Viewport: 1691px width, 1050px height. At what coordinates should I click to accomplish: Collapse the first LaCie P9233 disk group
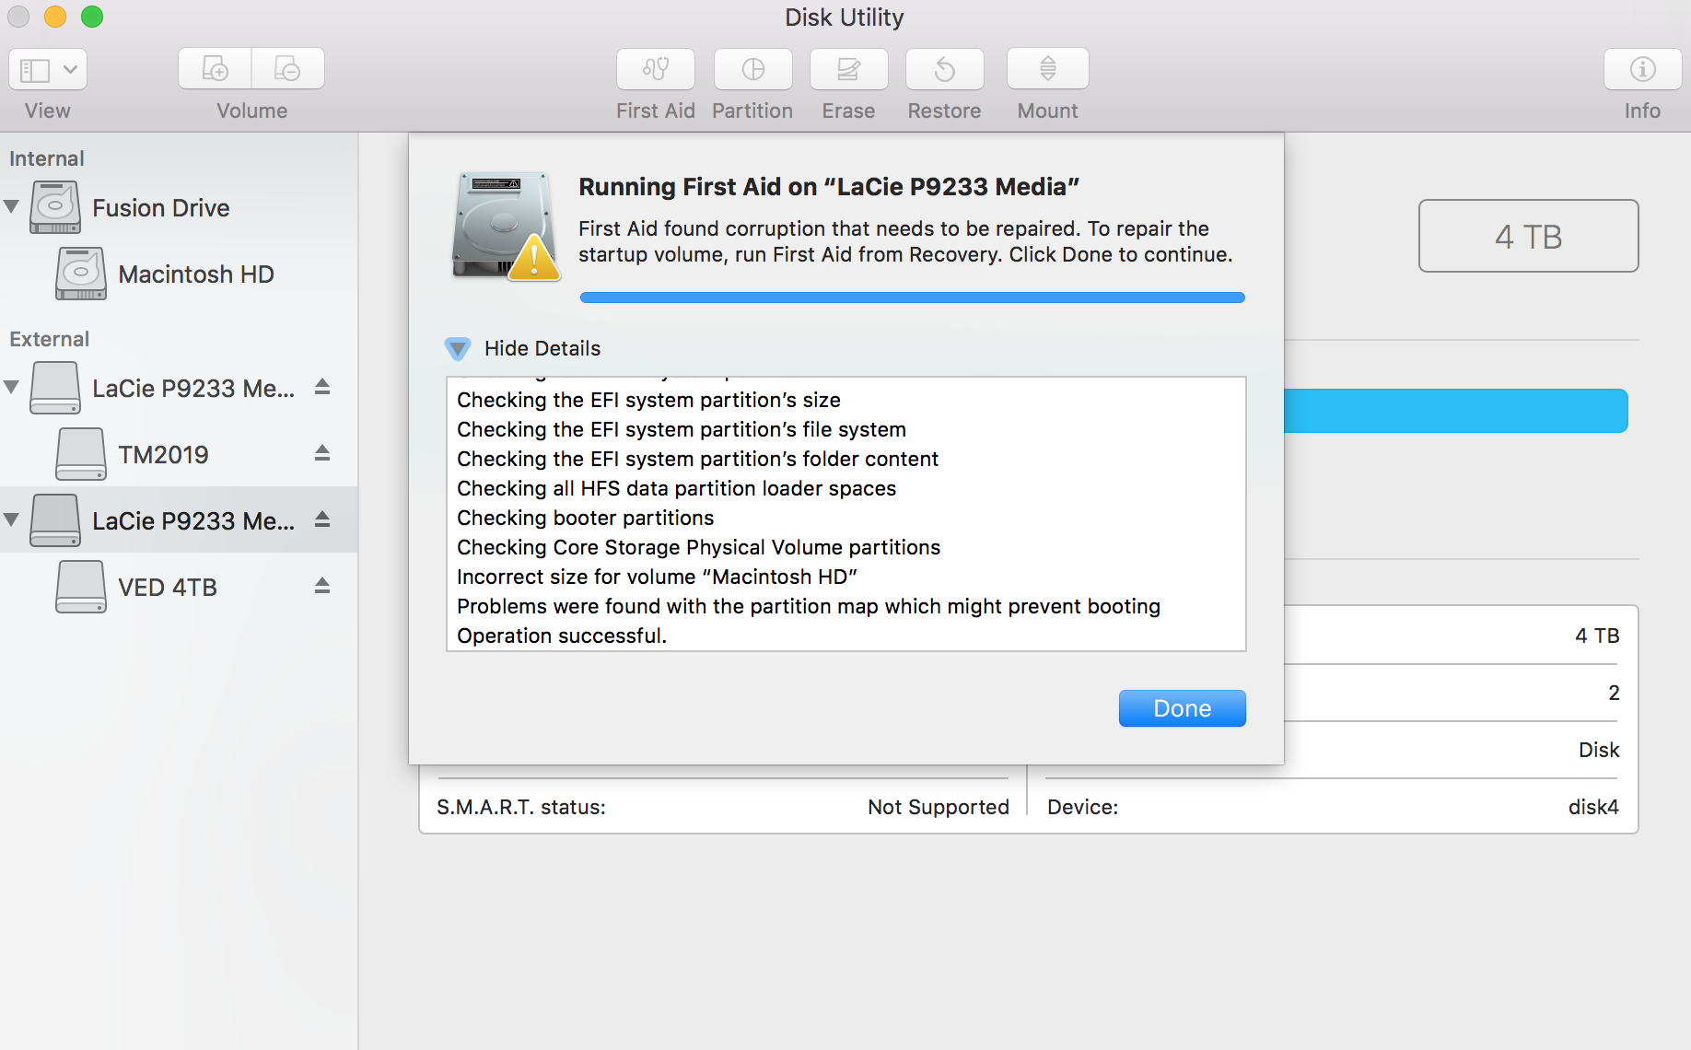pyautogui.click(x=12, y=388)
